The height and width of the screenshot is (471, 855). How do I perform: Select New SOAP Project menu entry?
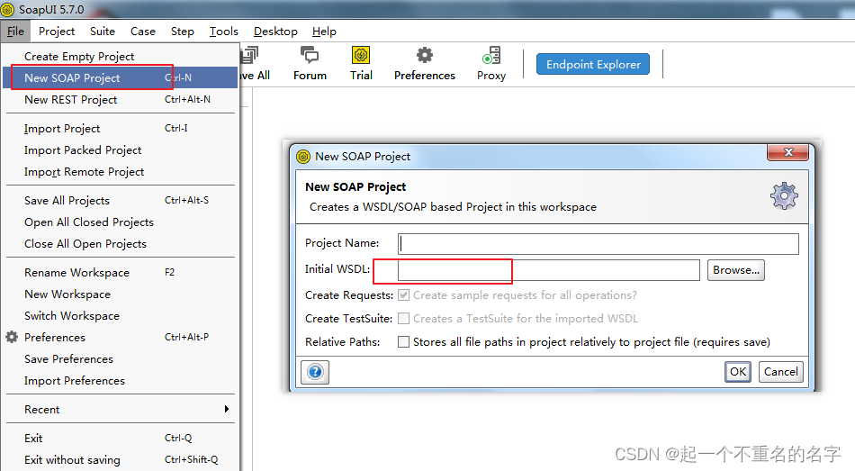click(x=120, y=78)
